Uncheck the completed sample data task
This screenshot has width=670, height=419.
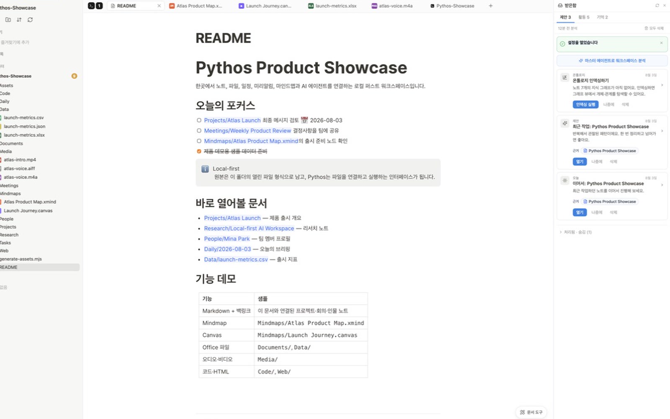[199, 151]
